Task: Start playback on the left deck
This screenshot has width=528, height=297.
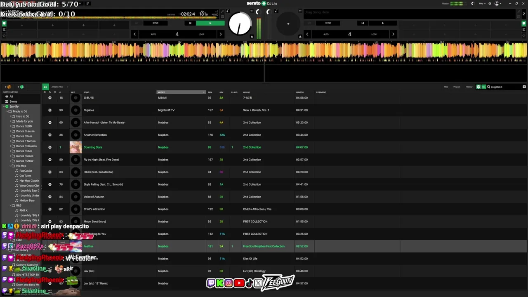Action: tap(210, 23)
